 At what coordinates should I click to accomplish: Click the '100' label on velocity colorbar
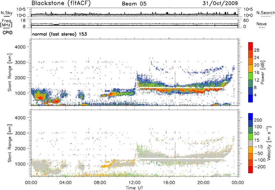(x=258, y=127)
